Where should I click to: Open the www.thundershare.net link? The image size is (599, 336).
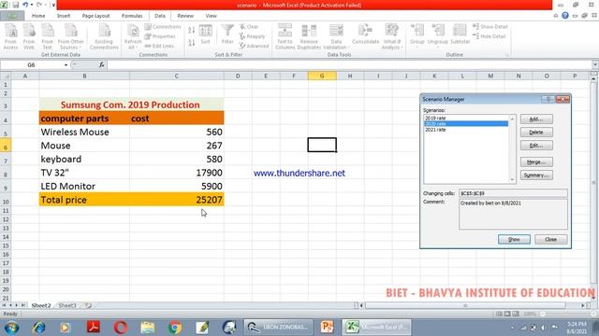click(x=299, y=173)
